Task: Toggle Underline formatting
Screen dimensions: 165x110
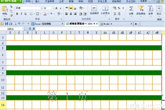Action: [x=25, y=14]
